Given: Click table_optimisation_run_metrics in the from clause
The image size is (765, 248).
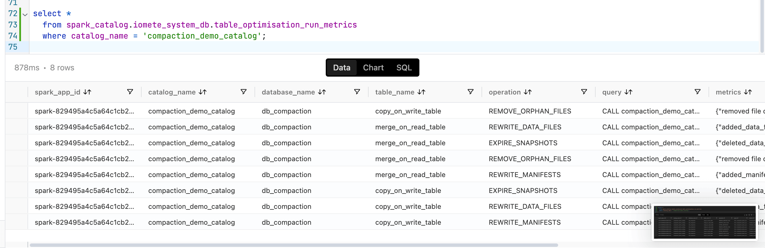Looking at the screenshot, I should coord(285,25).
